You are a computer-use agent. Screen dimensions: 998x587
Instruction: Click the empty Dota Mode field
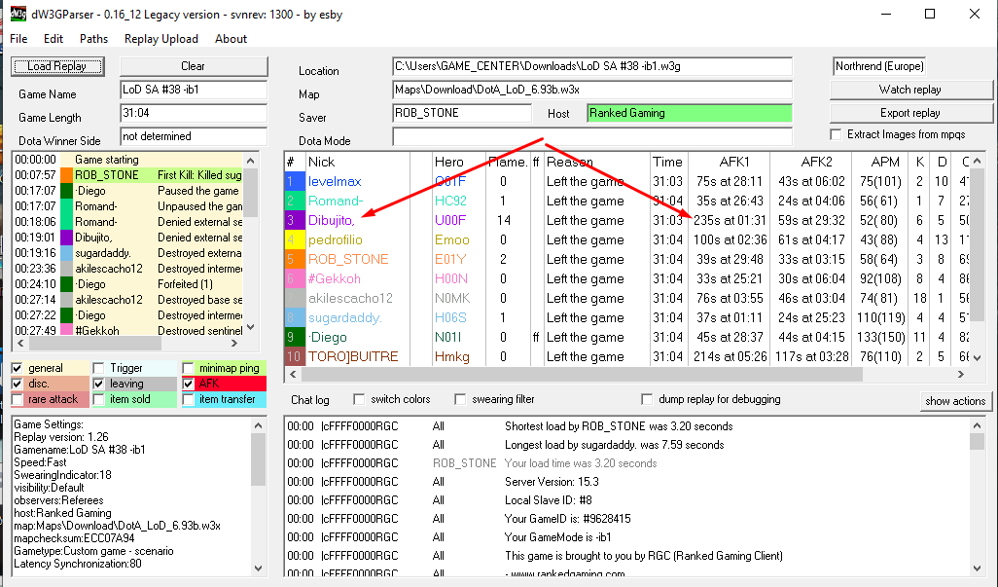tap(592, 136)
